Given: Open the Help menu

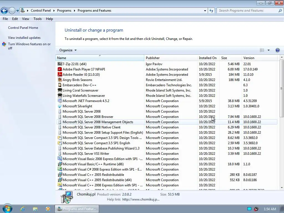Looking at the screenshot, I should click(49, 19).
